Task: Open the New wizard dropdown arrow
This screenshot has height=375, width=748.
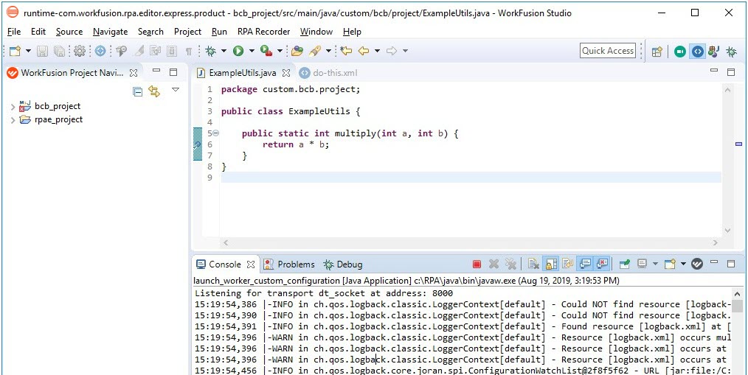Action: (28, 51)
